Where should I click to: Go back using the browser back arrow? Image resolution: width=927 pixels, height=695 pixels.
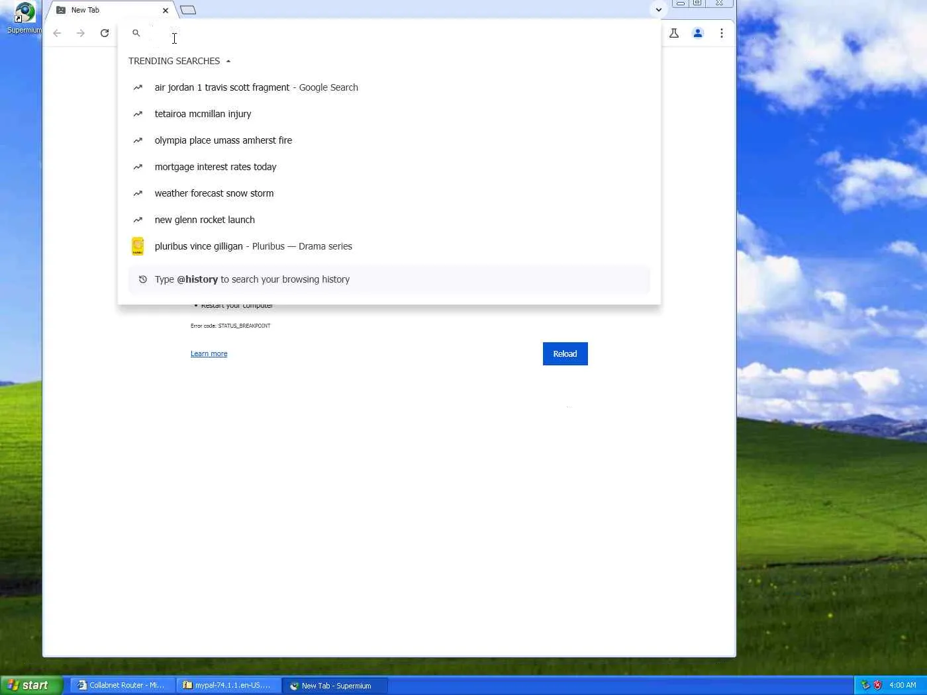(x=58, y=33)
